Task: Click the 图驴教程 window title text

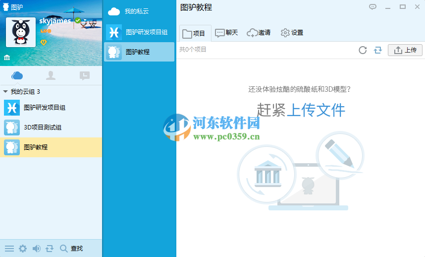Action: pyautogui.click(x=196, y=7)
